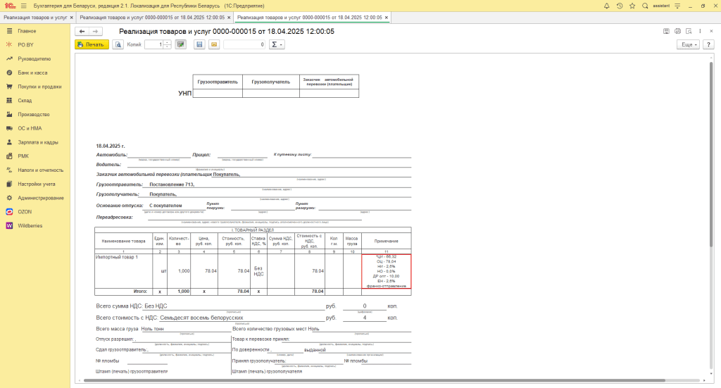
Task: Select cell Импортный товар 1
Action: click(124, 271)
